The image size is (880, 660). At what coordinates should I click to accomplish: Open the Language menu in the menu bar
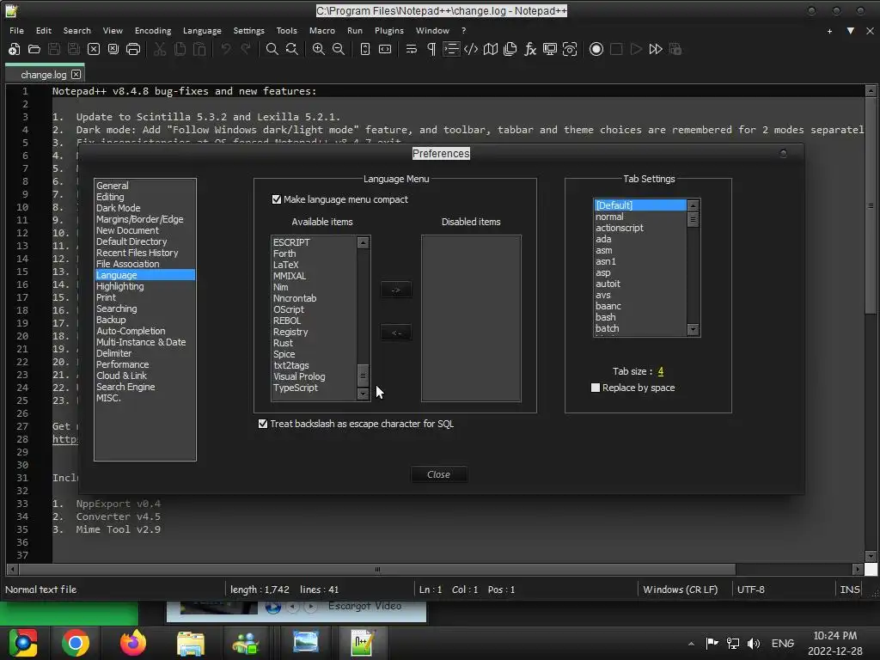(x=202, y=30)
